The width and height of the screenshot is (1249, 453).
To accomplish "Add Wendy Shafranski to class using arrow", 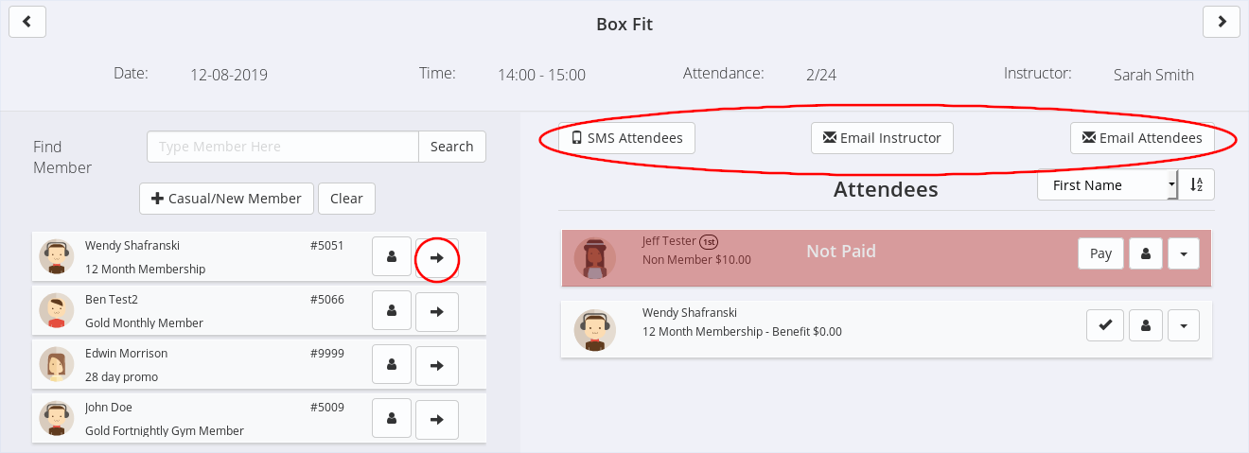I will tap(437, 258).
